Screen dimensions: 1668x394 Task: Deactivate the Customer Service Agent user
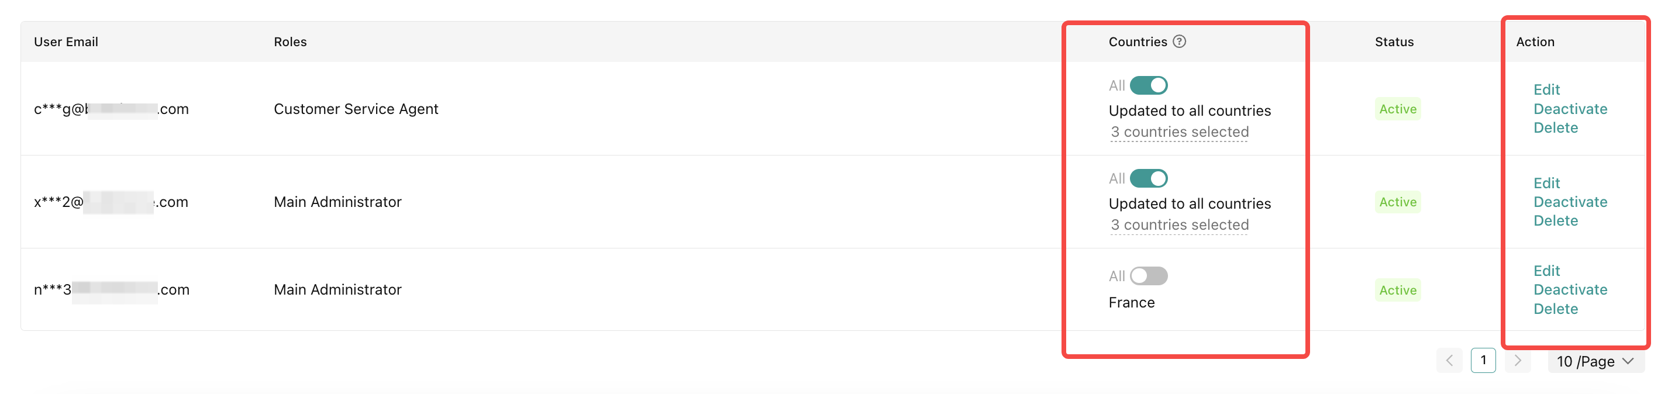coord(1570,109)
